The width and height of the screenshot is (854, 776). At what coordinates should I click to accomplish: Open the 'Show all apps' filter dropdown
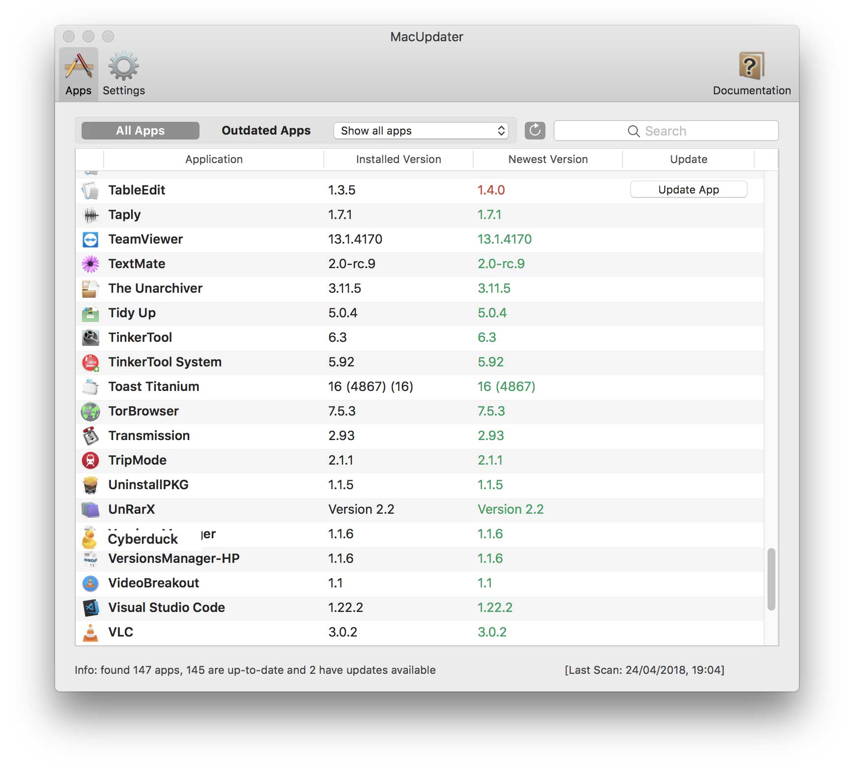[421, 131]
